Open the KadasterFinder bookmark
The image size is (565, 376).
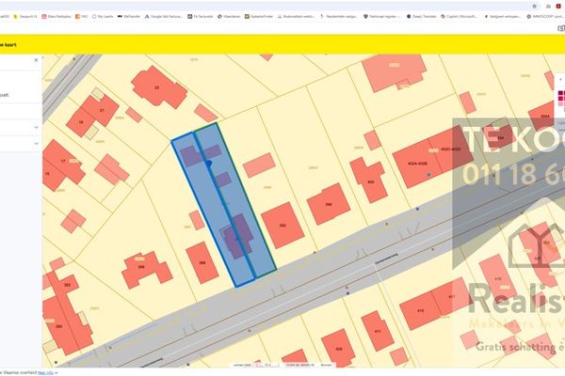tap(259, 17)
